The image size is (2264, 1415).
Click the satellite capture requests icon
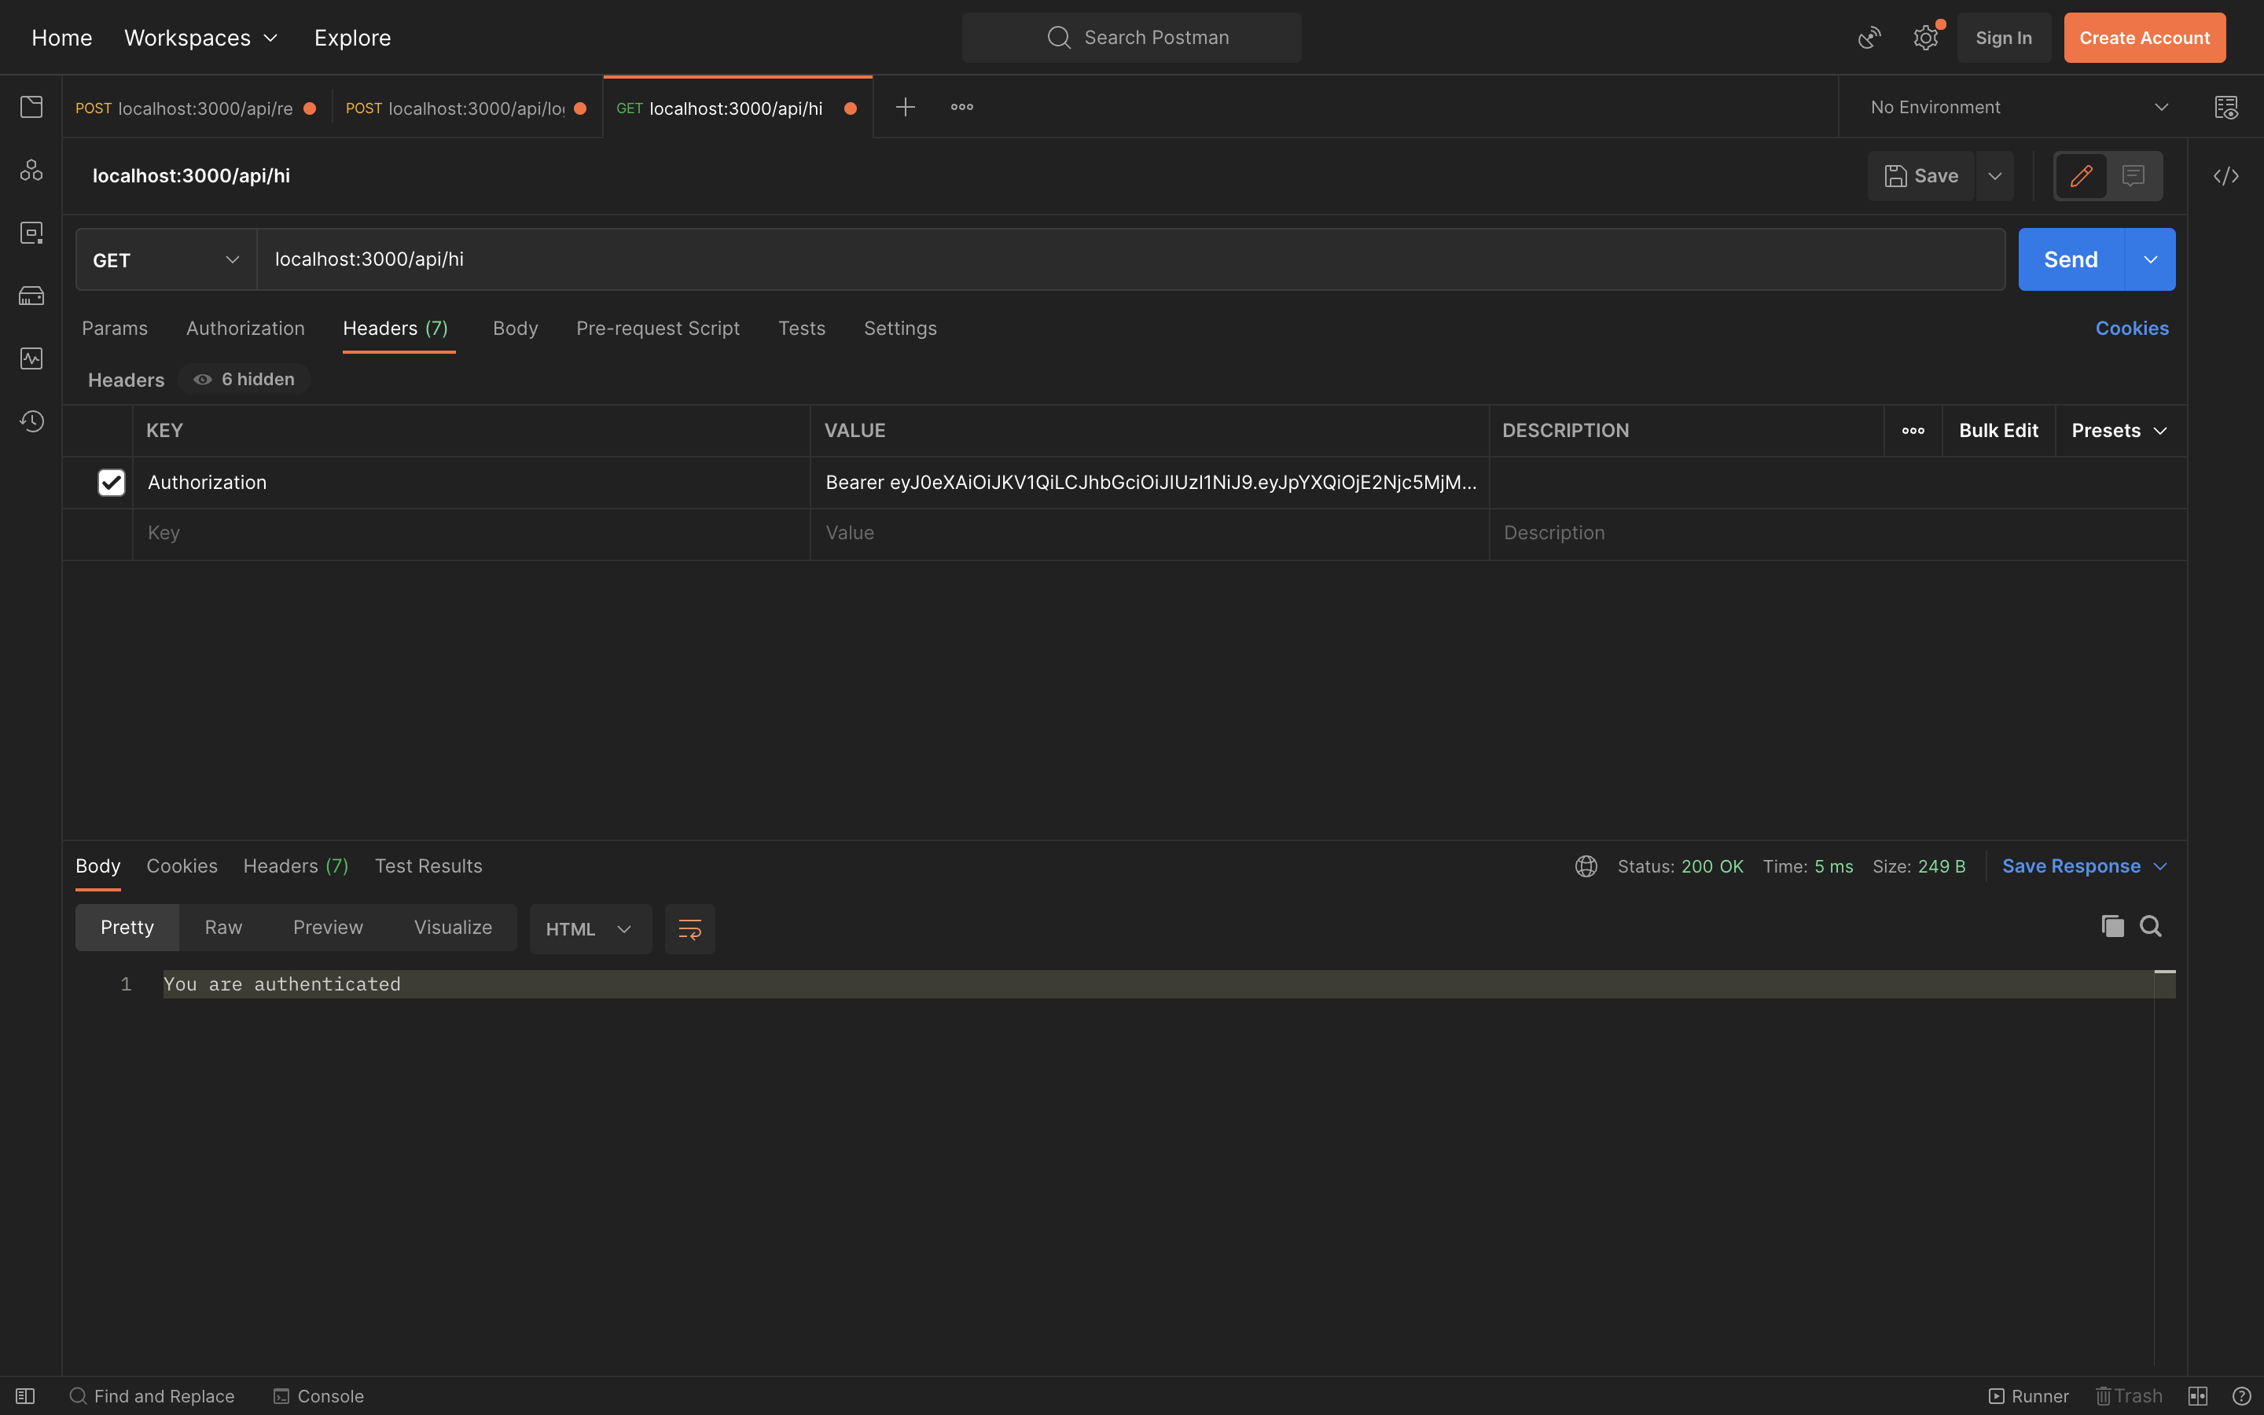click(x=1869, y=38)
